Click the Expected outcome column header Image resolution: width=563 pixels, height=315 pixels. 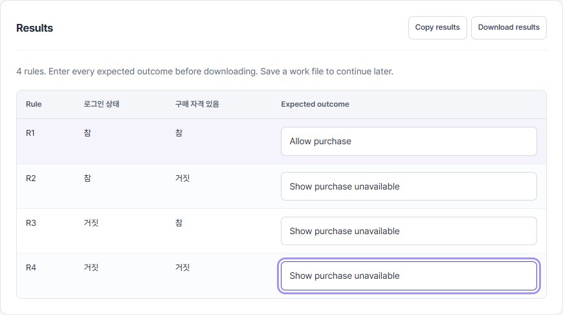coord(315,104)
